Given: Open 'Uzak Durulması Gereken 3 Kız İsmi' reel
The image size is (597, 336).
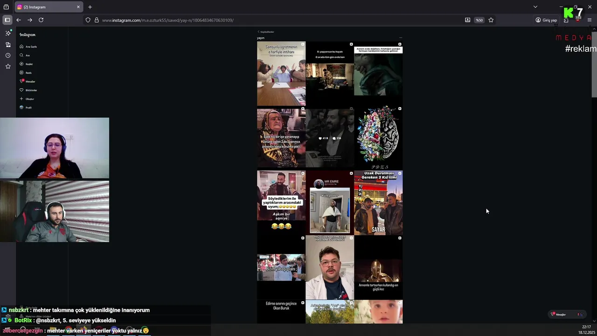Looking at the screenshot, I should coord(378,203).
